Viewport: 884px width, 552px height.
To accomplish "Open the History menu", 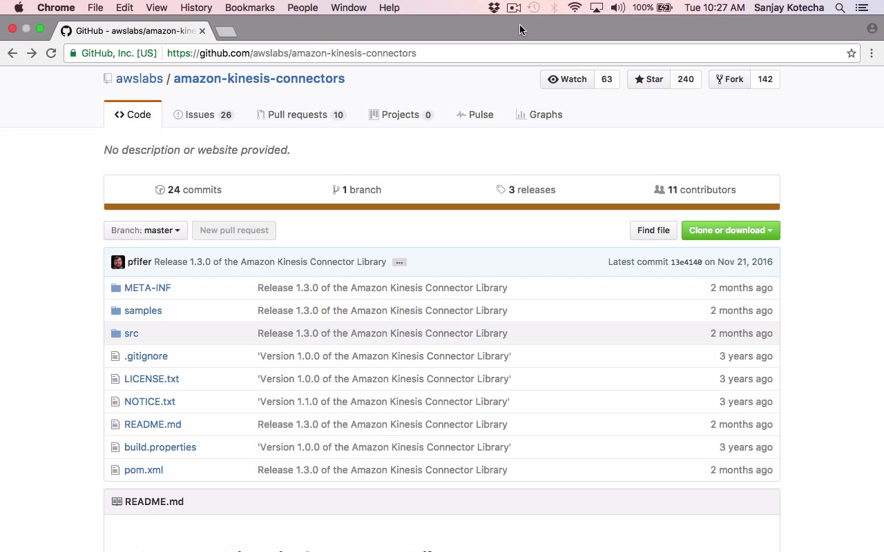I will tap(196, 8).
